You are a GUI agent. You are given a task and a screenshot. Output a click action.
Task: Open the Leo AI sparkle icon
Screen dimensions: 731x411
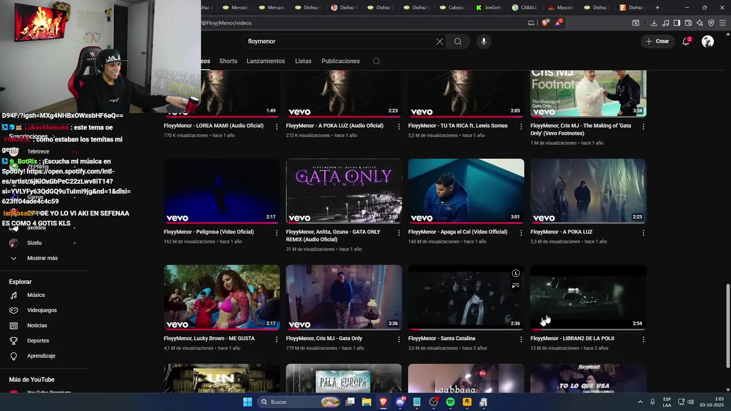(x=700, y=23)
